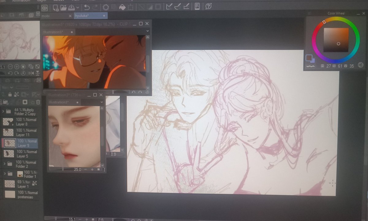Image resolution: width=368 pixels, height=221 pixels.
Task: Select the Zoom In icon in the Navigator
Action: pos(17,67)
